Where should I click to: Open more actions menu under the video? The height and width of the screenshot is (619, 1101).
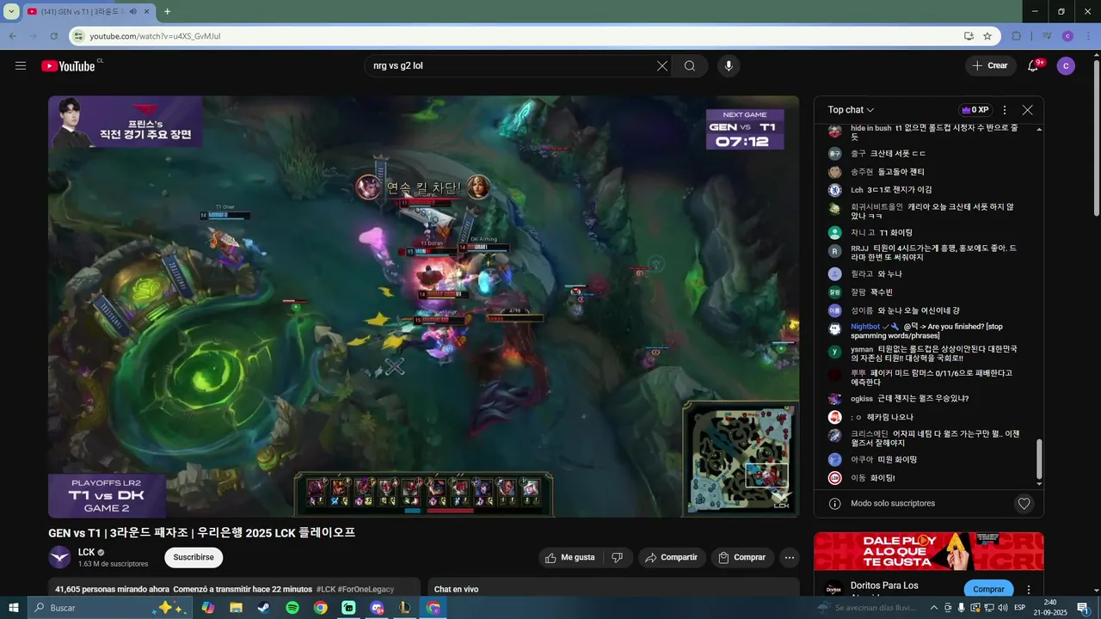click(789, 557)
